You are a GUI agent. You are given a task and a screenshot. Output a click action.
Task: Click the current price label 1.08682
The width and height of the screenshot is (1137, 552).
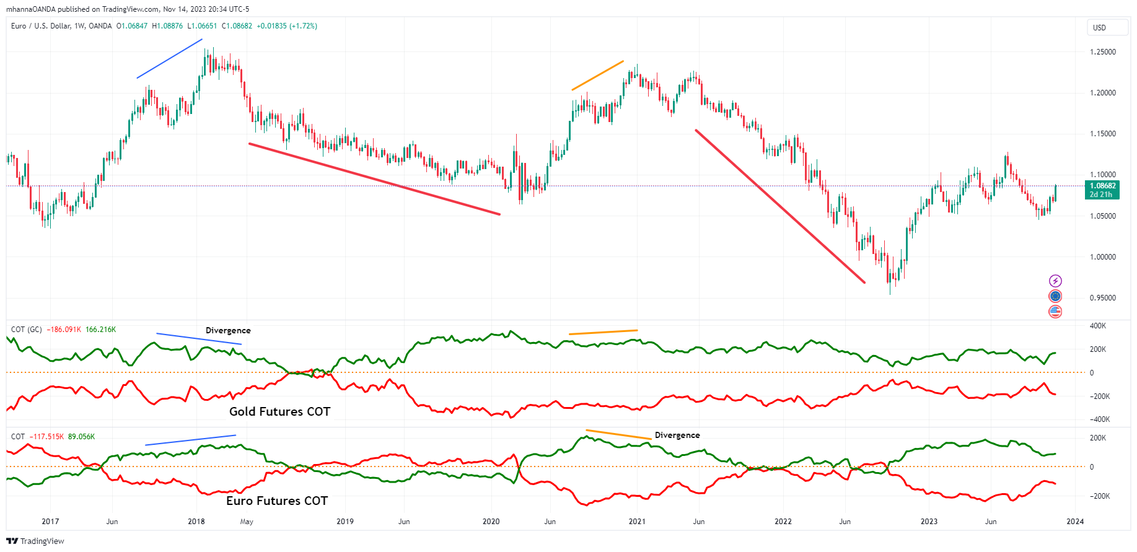pos(1102,186)
